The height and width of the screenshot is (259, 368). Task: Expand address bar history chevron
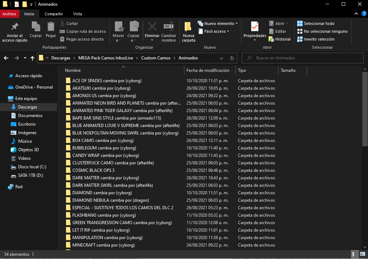coord(221,58)
